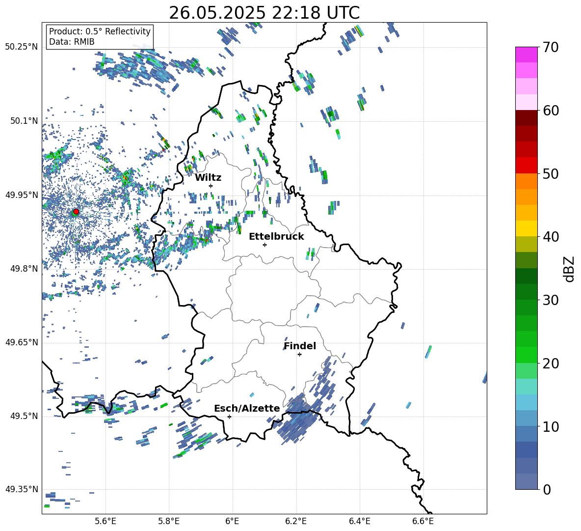Click the Wiltz city label
Viewport: 581px width, 531px height.
click(208, 178)
